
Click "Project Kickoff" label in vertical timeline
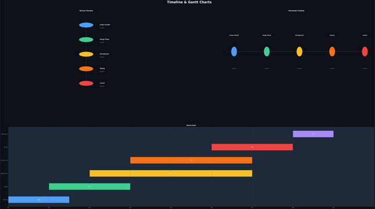(x=104, y=24)
